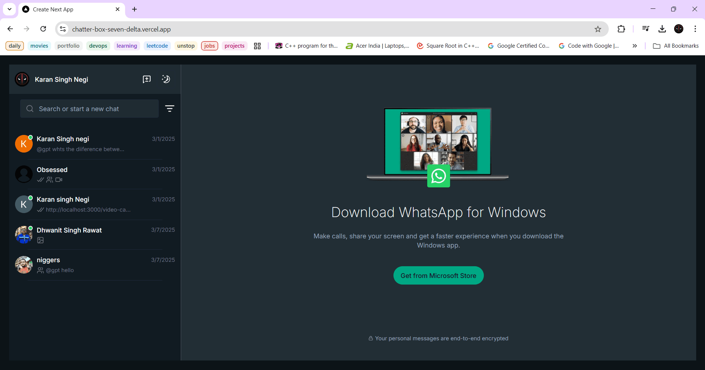The image size is (705, 370).
Task: Open the chat with 'Karan Singh negi' (@gpt message)
Action: (x=95, y=144)
